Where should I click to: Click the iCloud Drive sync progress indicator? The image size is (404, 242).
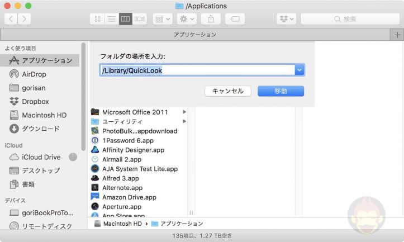click(x=73, y=157)
